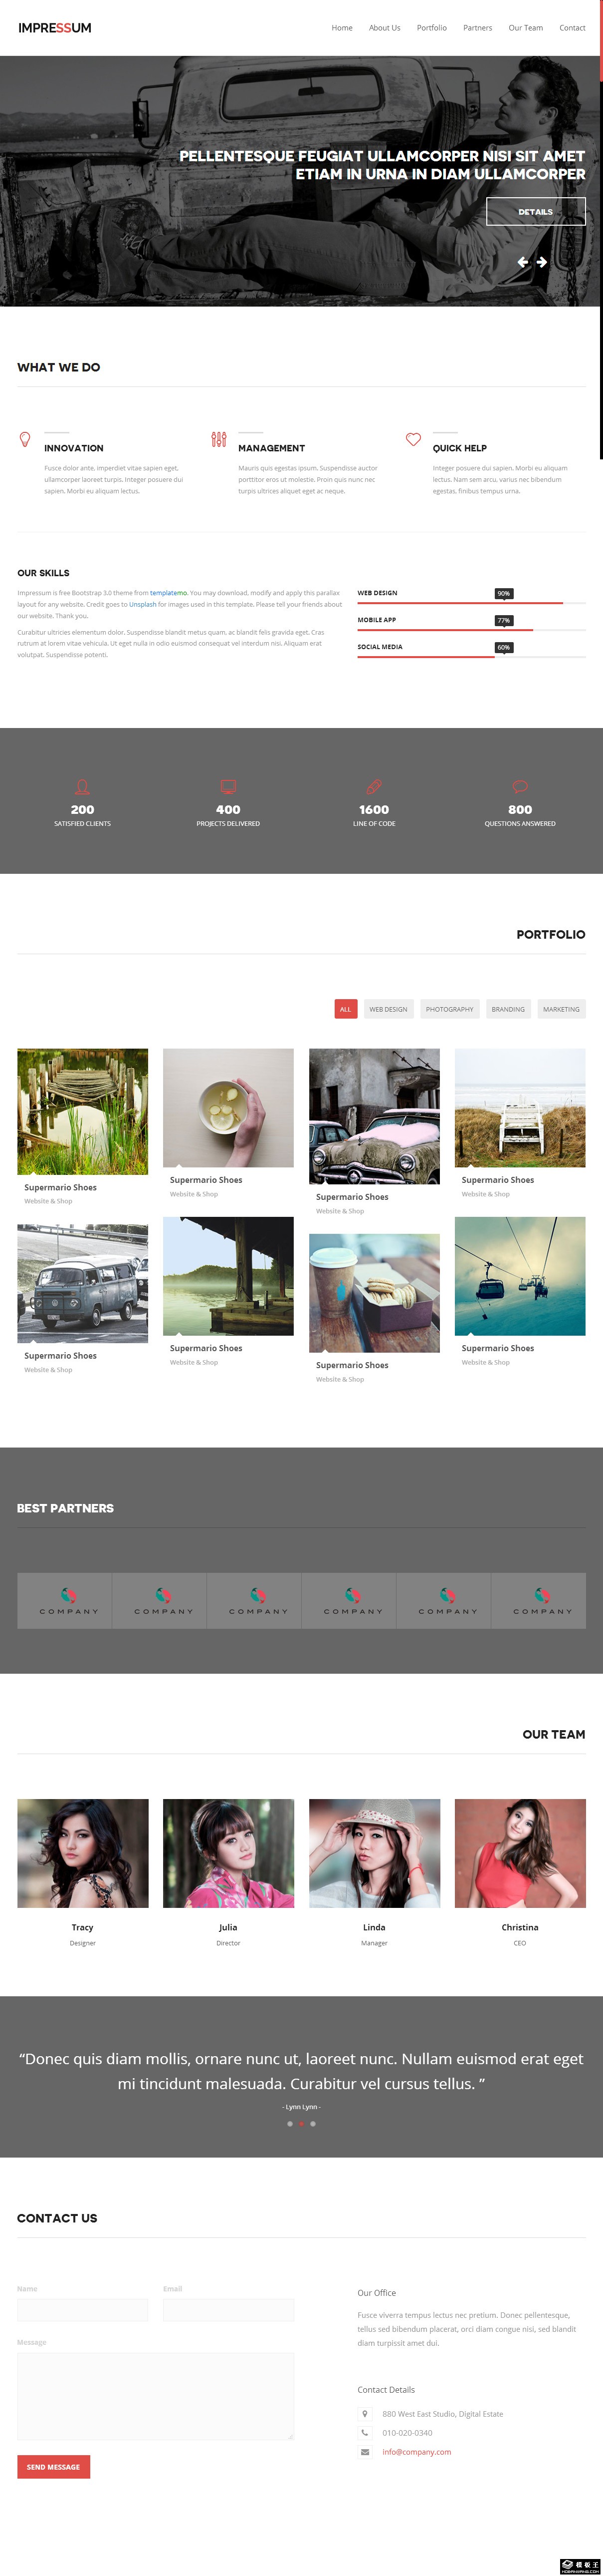The image size is (603, 2576).
Task: Click the Name input field
Action: coord(83,2310)
